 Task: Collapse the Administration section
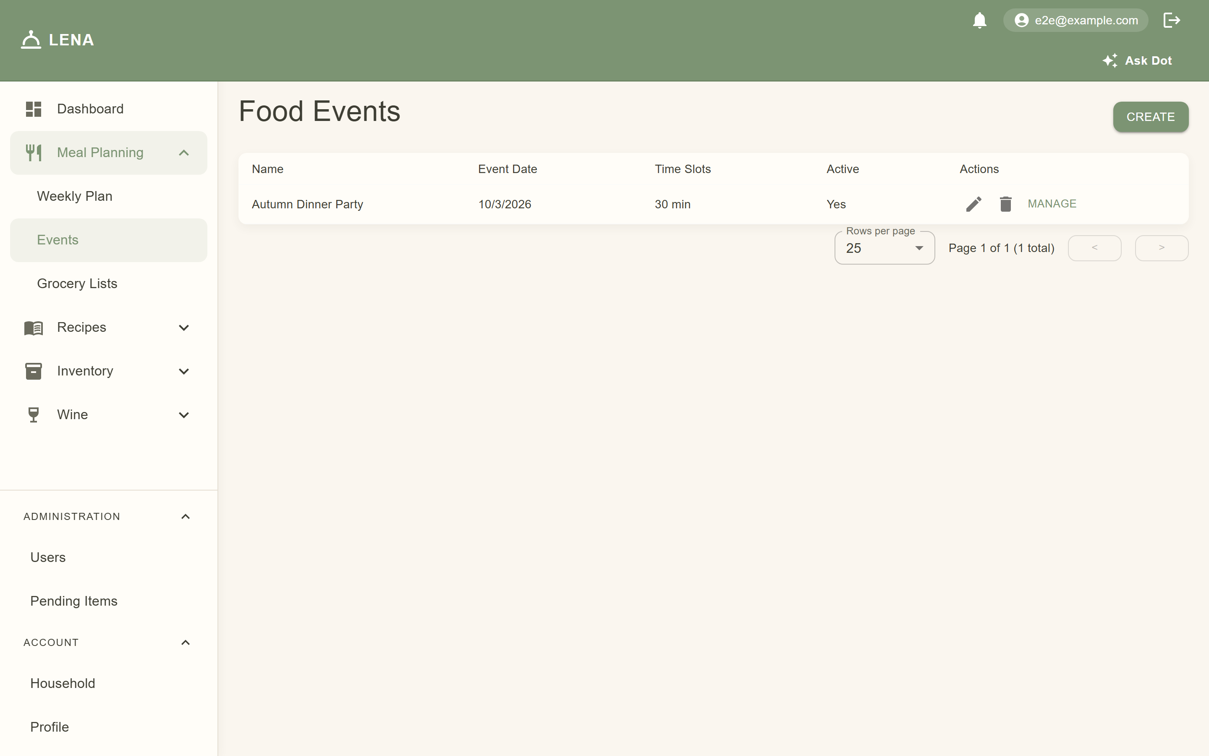coord(108,517)
